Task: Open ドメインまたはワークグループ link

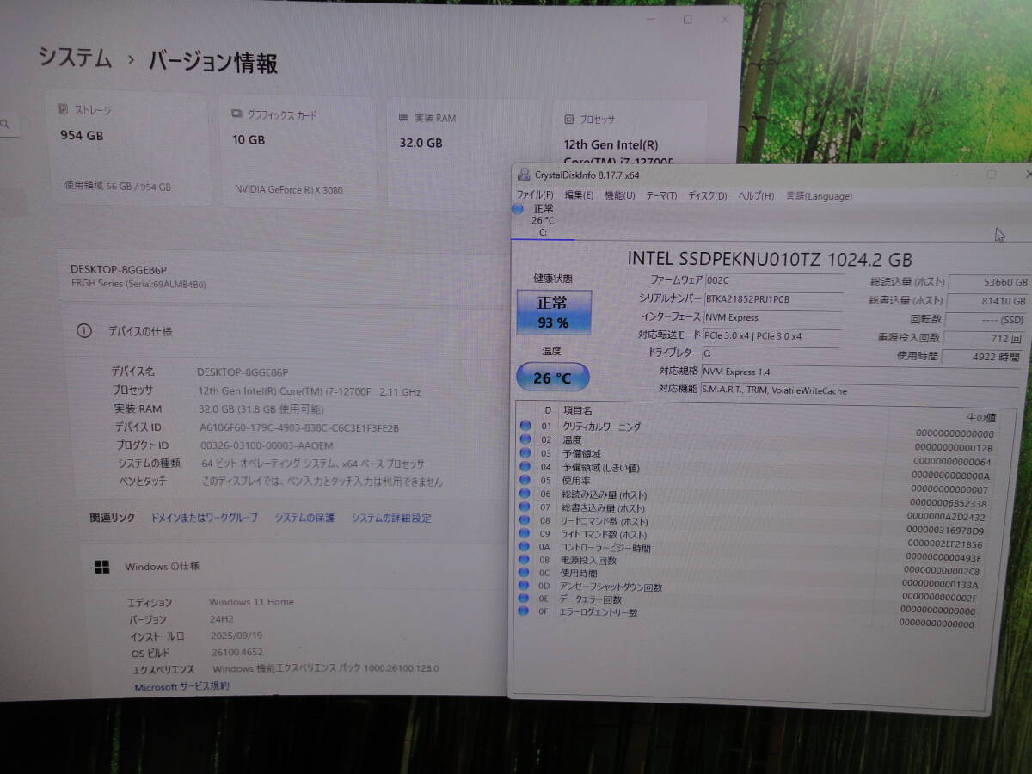Action: pos(205,518)
